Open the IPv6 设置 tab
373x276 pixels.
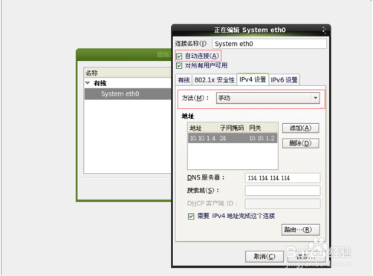(x=284, y=80)
